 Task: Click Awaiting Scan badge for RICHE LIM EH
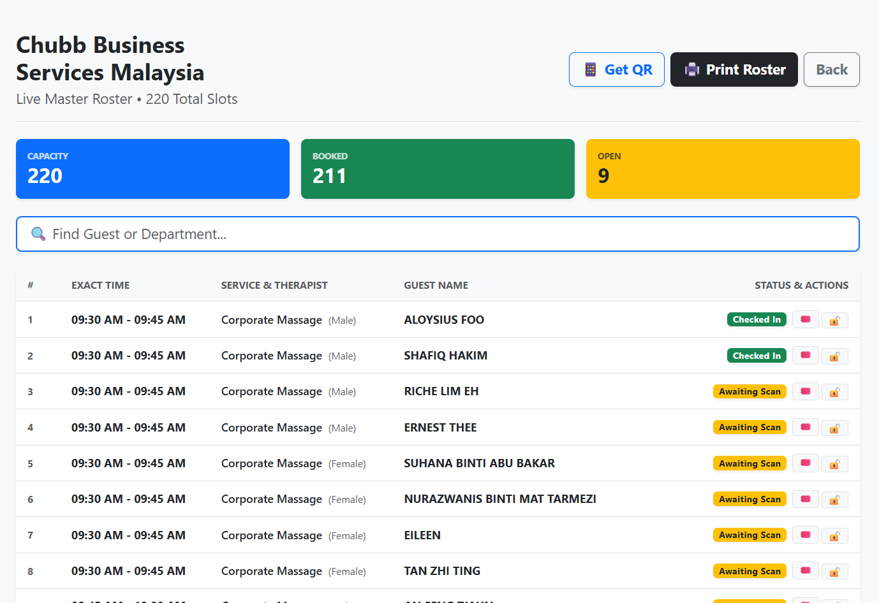(750, 391)
